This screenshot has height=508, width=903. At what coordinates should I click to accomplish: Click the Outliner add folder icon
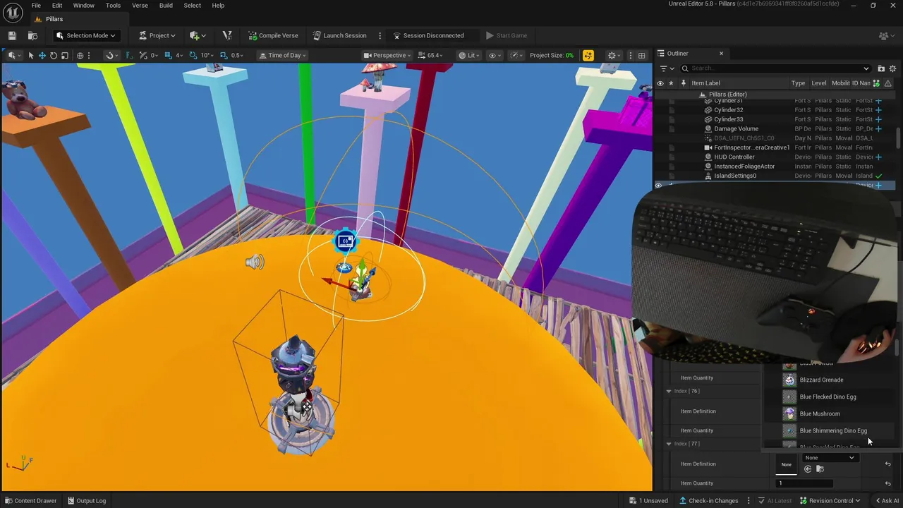coord(881,68)
